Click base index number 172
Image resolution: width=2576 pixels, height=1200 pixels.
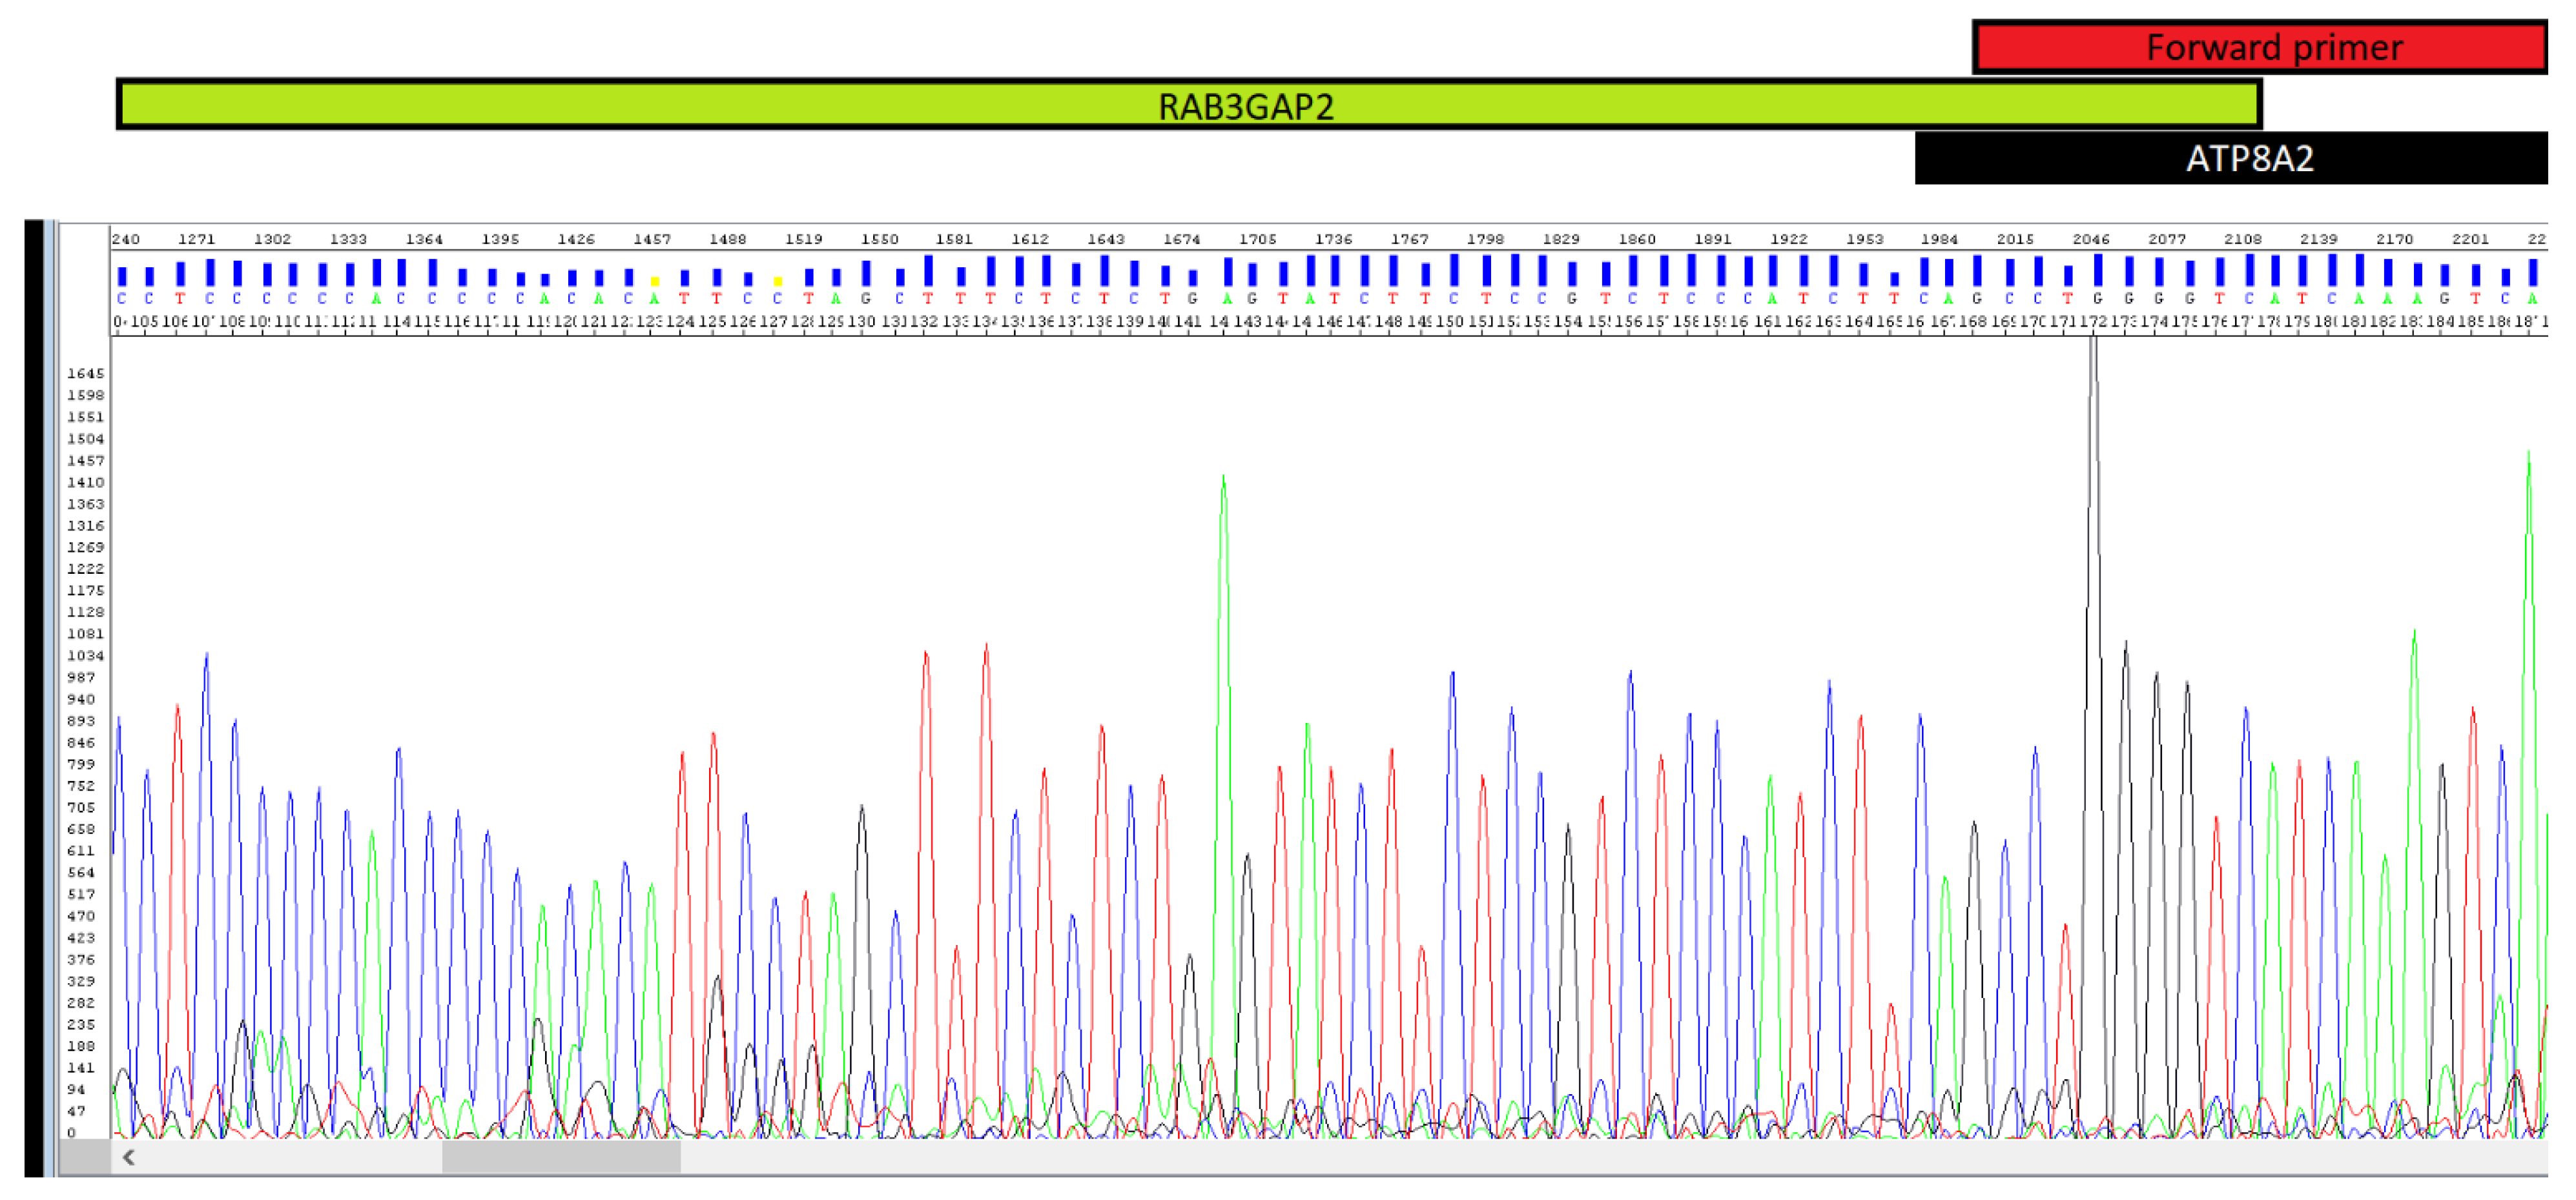pos(2093,321)
